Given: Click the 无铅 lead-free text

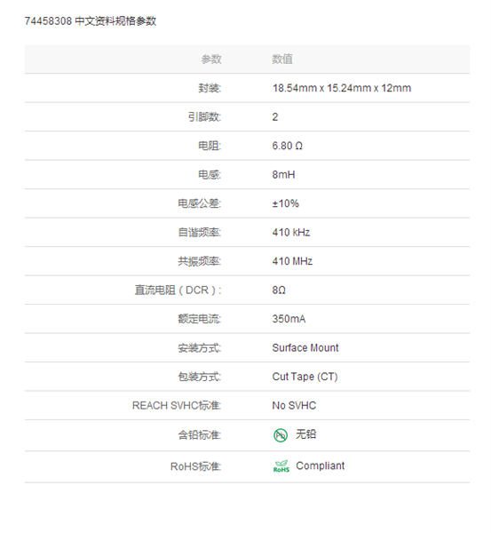Looking at the screenshot, I should [x=305, y=434].
